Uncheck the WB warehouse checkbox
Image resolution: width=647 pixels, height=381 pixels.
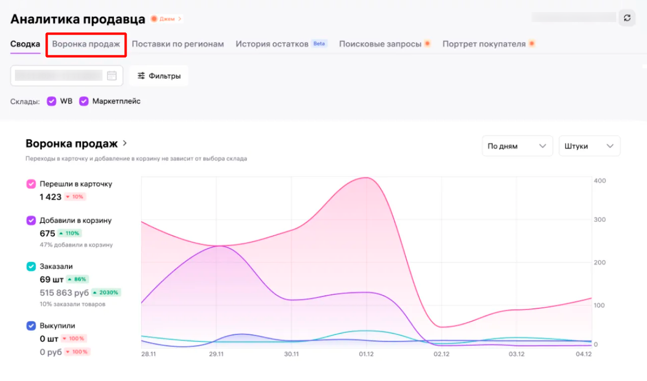tap(52, 102)
